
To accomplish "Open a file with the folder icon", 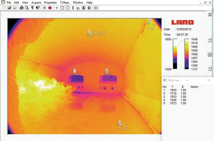I will click(9, 8).
